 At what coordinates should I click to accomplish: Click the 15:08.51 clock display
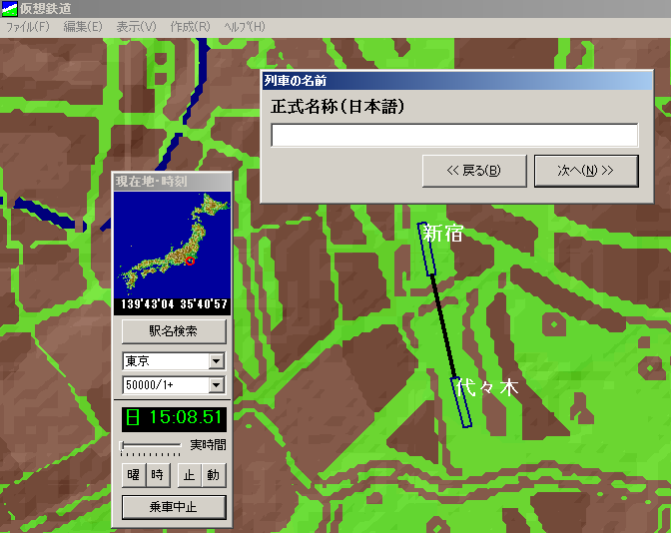tap(174, 417)
